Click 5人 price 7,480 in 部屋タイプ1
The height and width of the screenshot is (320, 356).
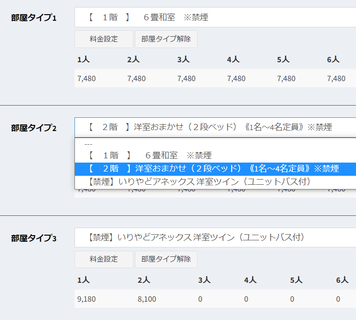[x=286, y=79]
